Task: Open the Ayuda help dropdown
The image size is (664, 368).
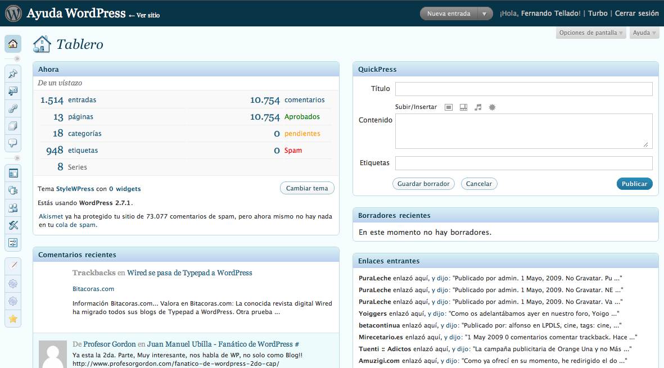Action: click(644, 33)
